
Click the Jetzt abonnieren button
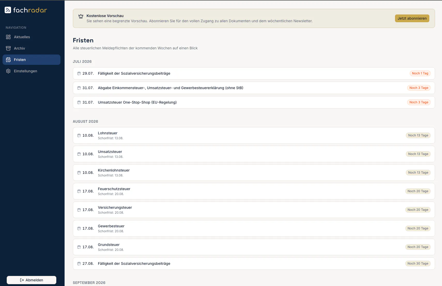point(412,18)
